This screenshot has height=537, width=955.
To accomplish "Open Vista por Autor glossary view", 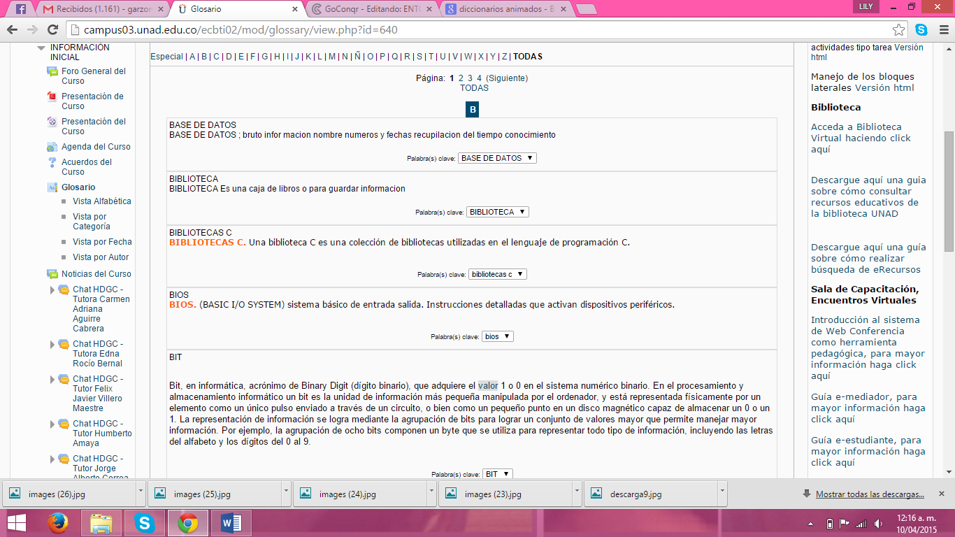I will tap(101, 257).
